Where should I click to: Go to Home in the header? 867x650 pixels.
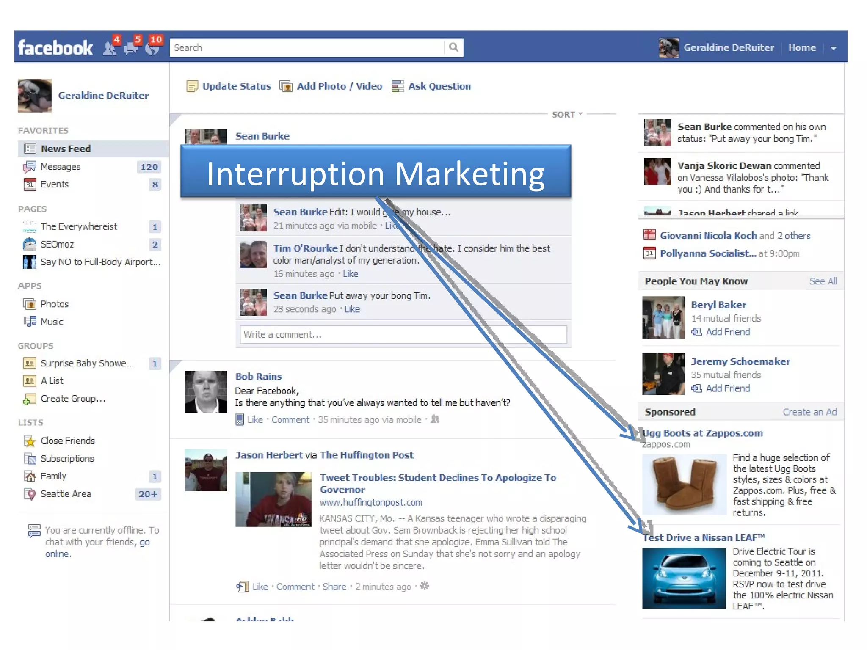click(802, 47)
